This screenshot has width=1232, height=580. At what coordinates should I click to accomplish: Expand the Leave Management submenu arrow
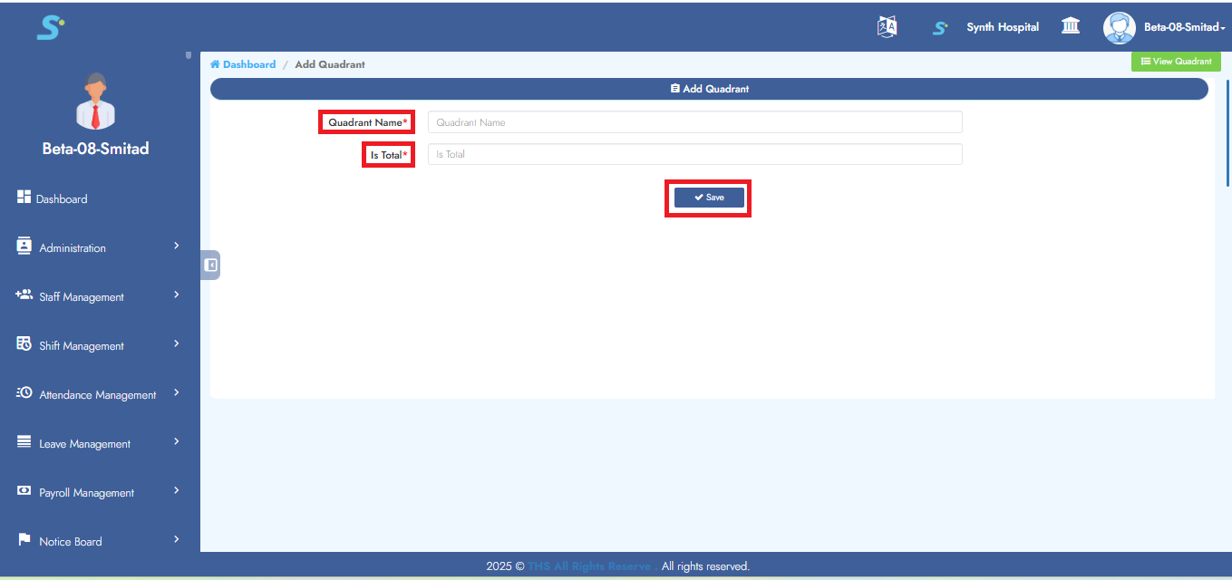[x=177, y=442]
